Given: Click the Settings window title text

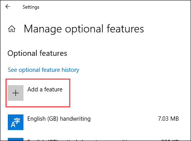Looking at the screenshot, I should (31, 7).
